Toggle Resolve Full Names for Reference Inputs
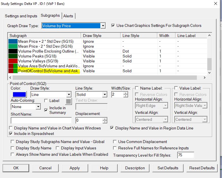The width and height of the screenshot is (222, 178). [x=115, y=148]
